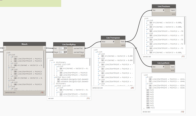Click the lists input chevron on List.Transpose

tap(113, 42)
